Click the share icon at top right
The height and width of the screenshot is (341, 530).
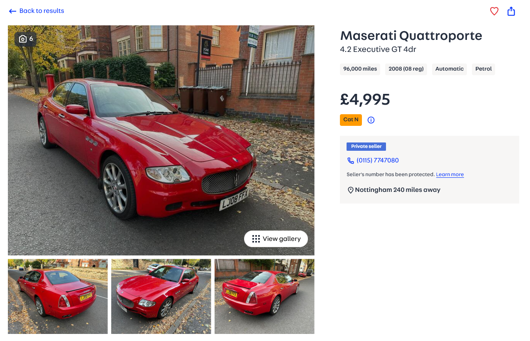pyautogui.click(x=511, y=11)
